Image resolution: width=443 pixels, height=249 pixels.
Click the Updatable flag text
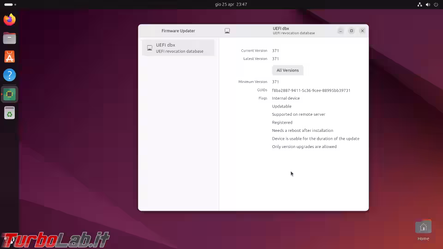click(x=281, y=107)
